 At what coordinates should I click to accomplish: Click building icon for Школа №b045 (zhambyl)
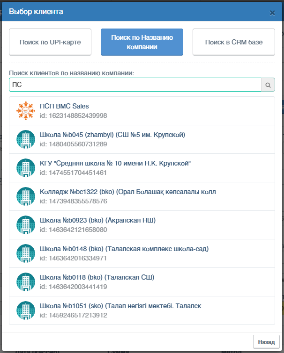coord(26,139)
